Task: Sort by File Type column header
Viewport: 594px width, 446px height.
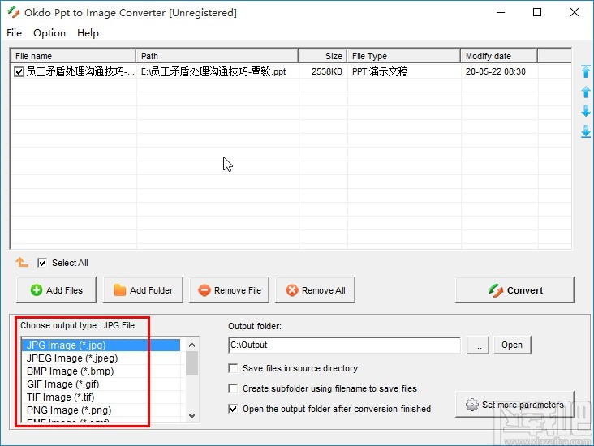Action: click(x=404, y=56)
